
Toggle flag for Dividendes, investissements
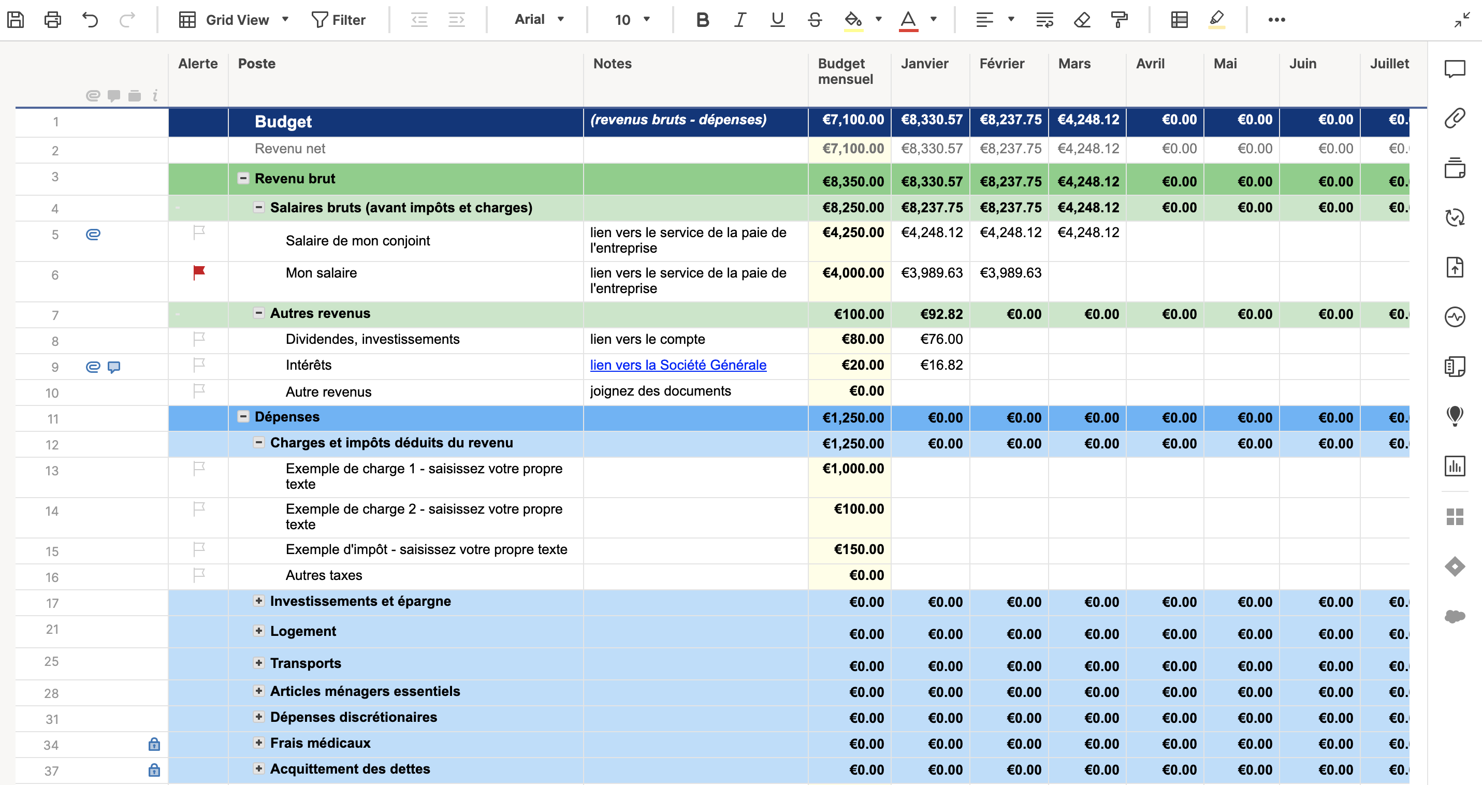click(199, 339)
